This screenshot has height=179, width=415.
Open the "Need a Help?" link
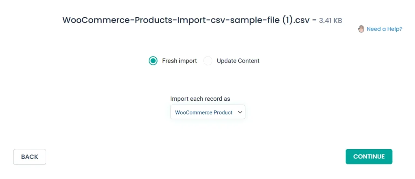coord(384,29)
